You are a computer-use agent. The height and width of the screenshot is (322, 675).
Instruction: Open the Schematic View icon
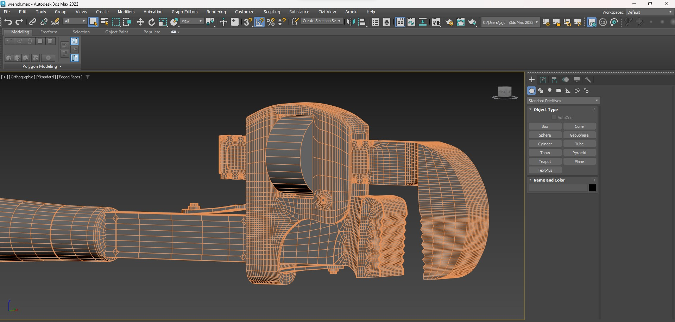coord(423,22)
